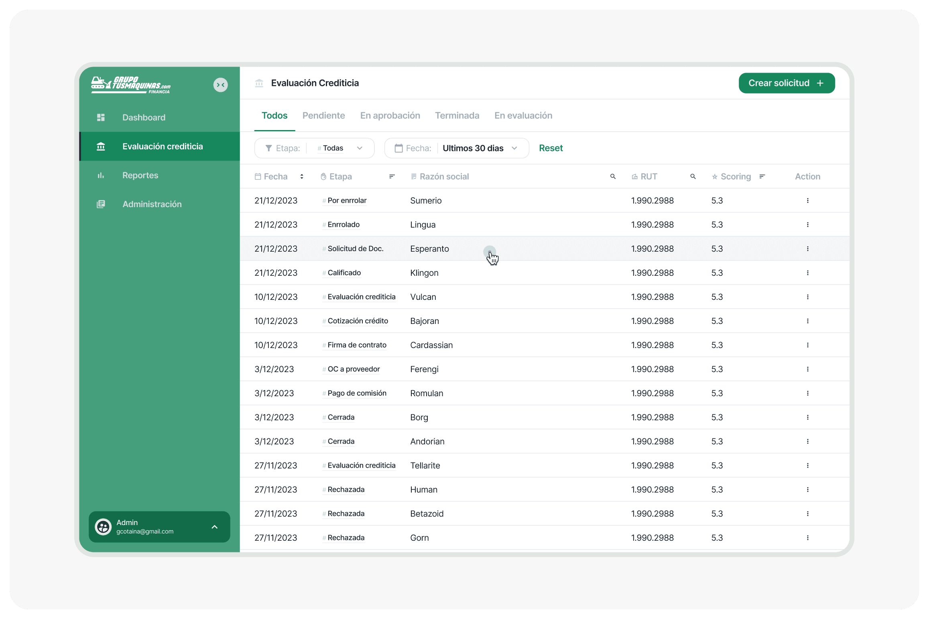929x619 pixels.
Task: Switch to the Pendiente tab
Action: click(x=323, y=116)
